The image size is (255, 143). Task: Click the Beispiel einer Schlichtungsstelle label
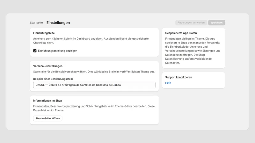tap(53, 79)
